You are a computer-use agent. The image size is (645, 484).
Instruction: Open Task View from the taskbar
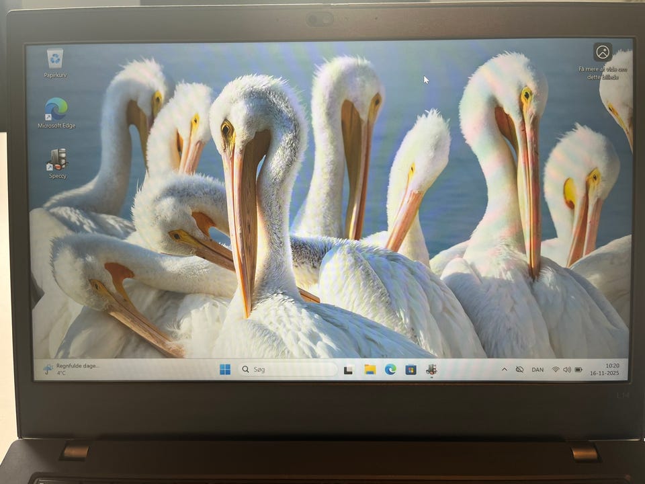[349, 370]
